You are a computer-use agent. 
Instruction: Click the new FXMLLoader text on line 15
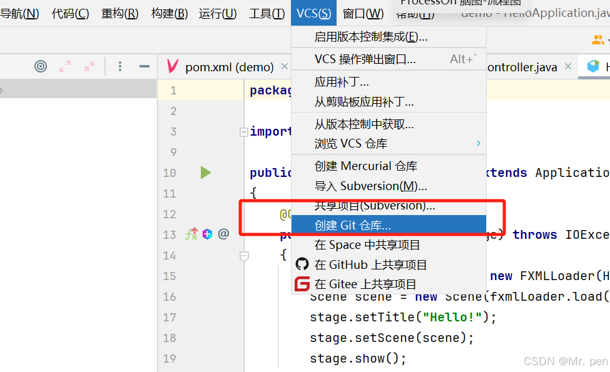click(542, 276)
